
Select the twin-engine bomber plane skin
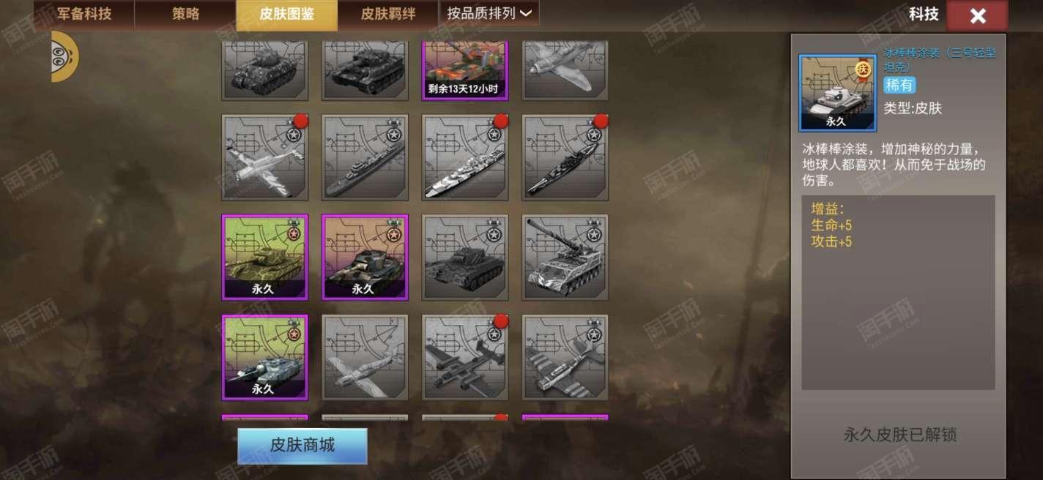[x=465, y=358]
